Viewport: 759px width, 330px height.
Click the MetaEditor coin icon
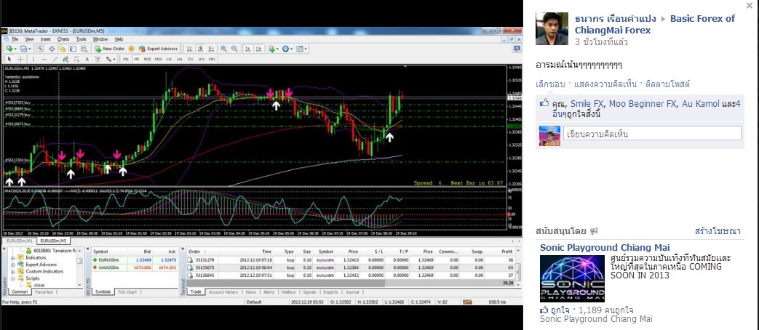131,49
